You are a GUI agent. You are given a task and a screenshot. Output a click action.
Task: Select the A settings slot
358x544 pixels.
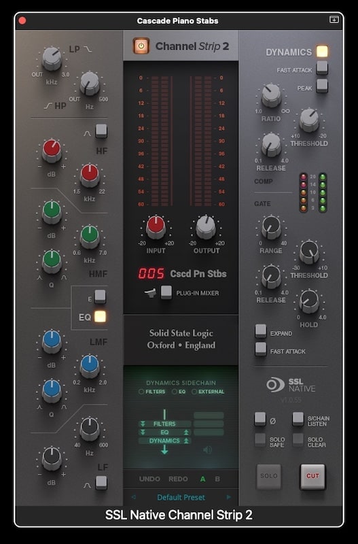[x=202, y=479]
